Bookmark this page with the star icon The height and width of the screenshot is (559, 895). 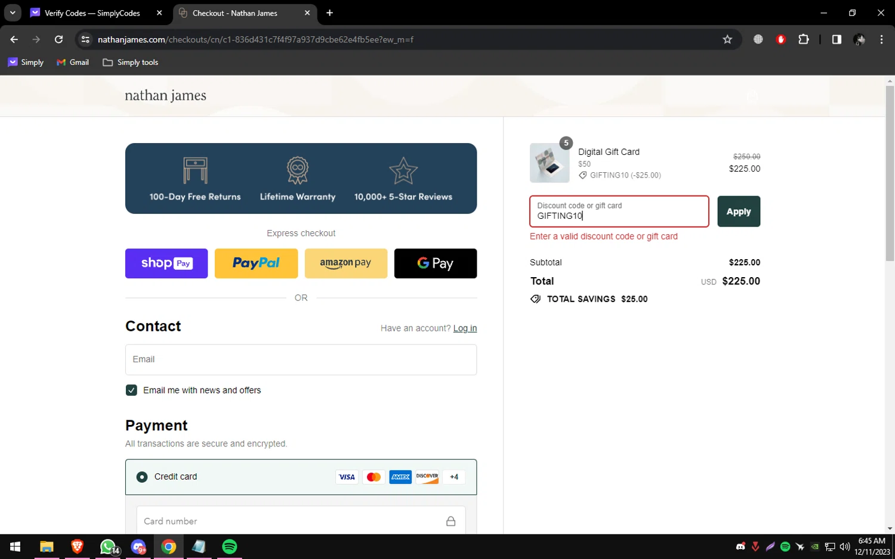click(x=727, y=39)
